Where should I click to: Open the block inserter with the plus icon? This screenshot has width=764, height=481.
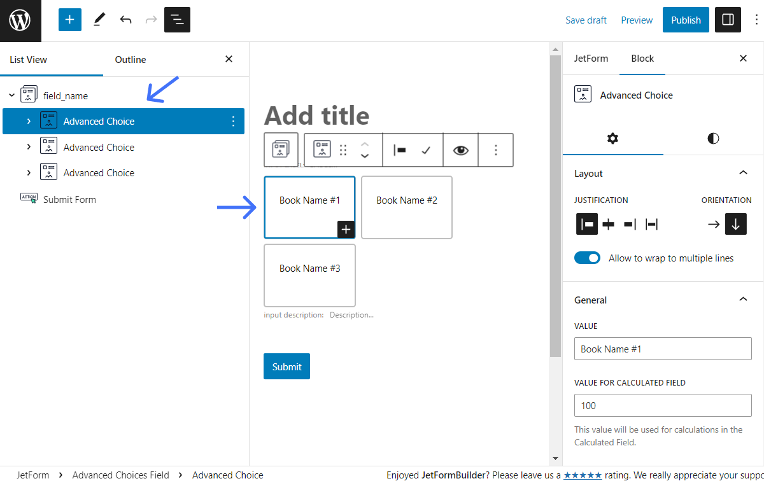(x=69, y=20)
